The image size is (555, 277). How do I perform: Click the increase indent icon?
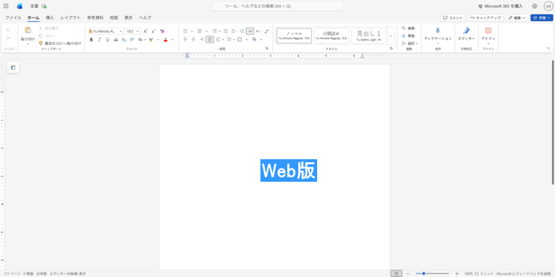click(x=241, y=31)
